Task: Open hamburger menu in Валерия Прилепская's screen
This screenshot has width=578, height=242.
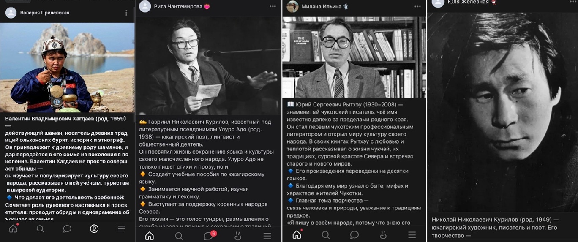Action: (x=121, y=229)
